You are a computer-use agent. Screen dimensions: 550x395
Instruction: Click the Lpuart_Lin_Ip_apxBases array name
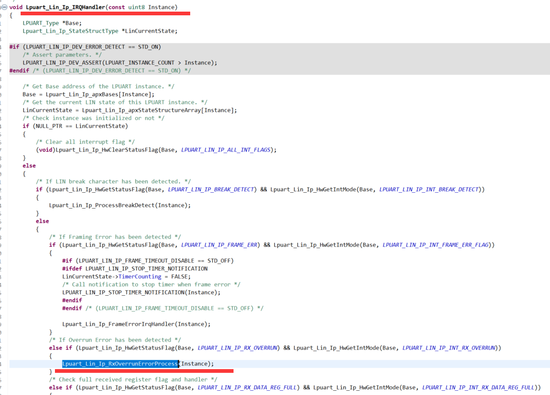pyautogui.click(x=82, y=95)
